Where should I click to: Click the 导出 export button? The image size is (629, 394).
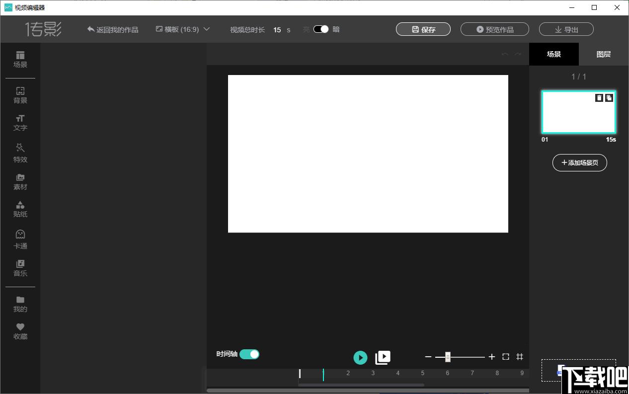point(566,29)
